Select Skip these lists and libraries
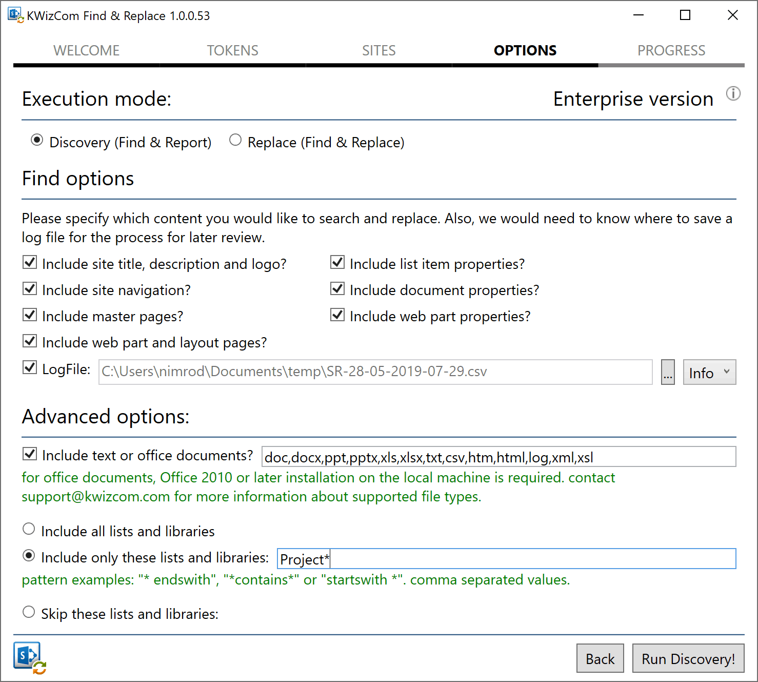Image resolution: width=758 pixels, height=682 pixels. coord(29,611)
